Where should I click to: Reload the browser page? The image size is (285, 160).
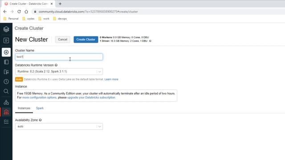click(x=19, y=12)
